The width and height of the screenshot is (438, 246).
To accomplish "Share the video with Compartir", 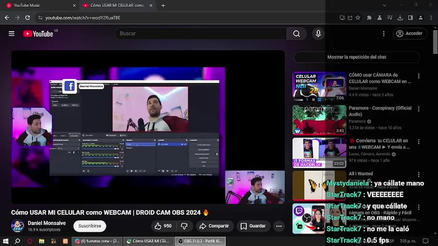I will pos(215,226).
